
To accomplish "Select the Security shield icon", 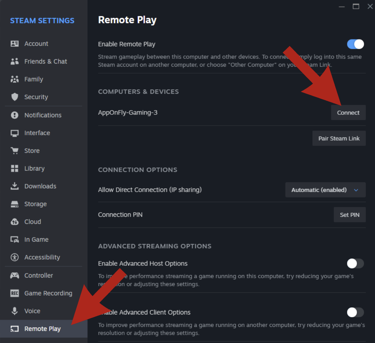I will tap(15, 97).
